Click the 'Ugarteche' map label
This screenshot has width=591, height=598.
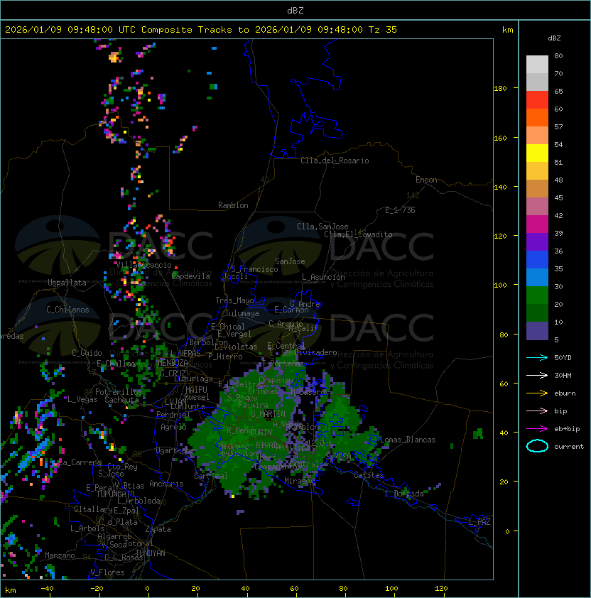[x=175, y=450]
